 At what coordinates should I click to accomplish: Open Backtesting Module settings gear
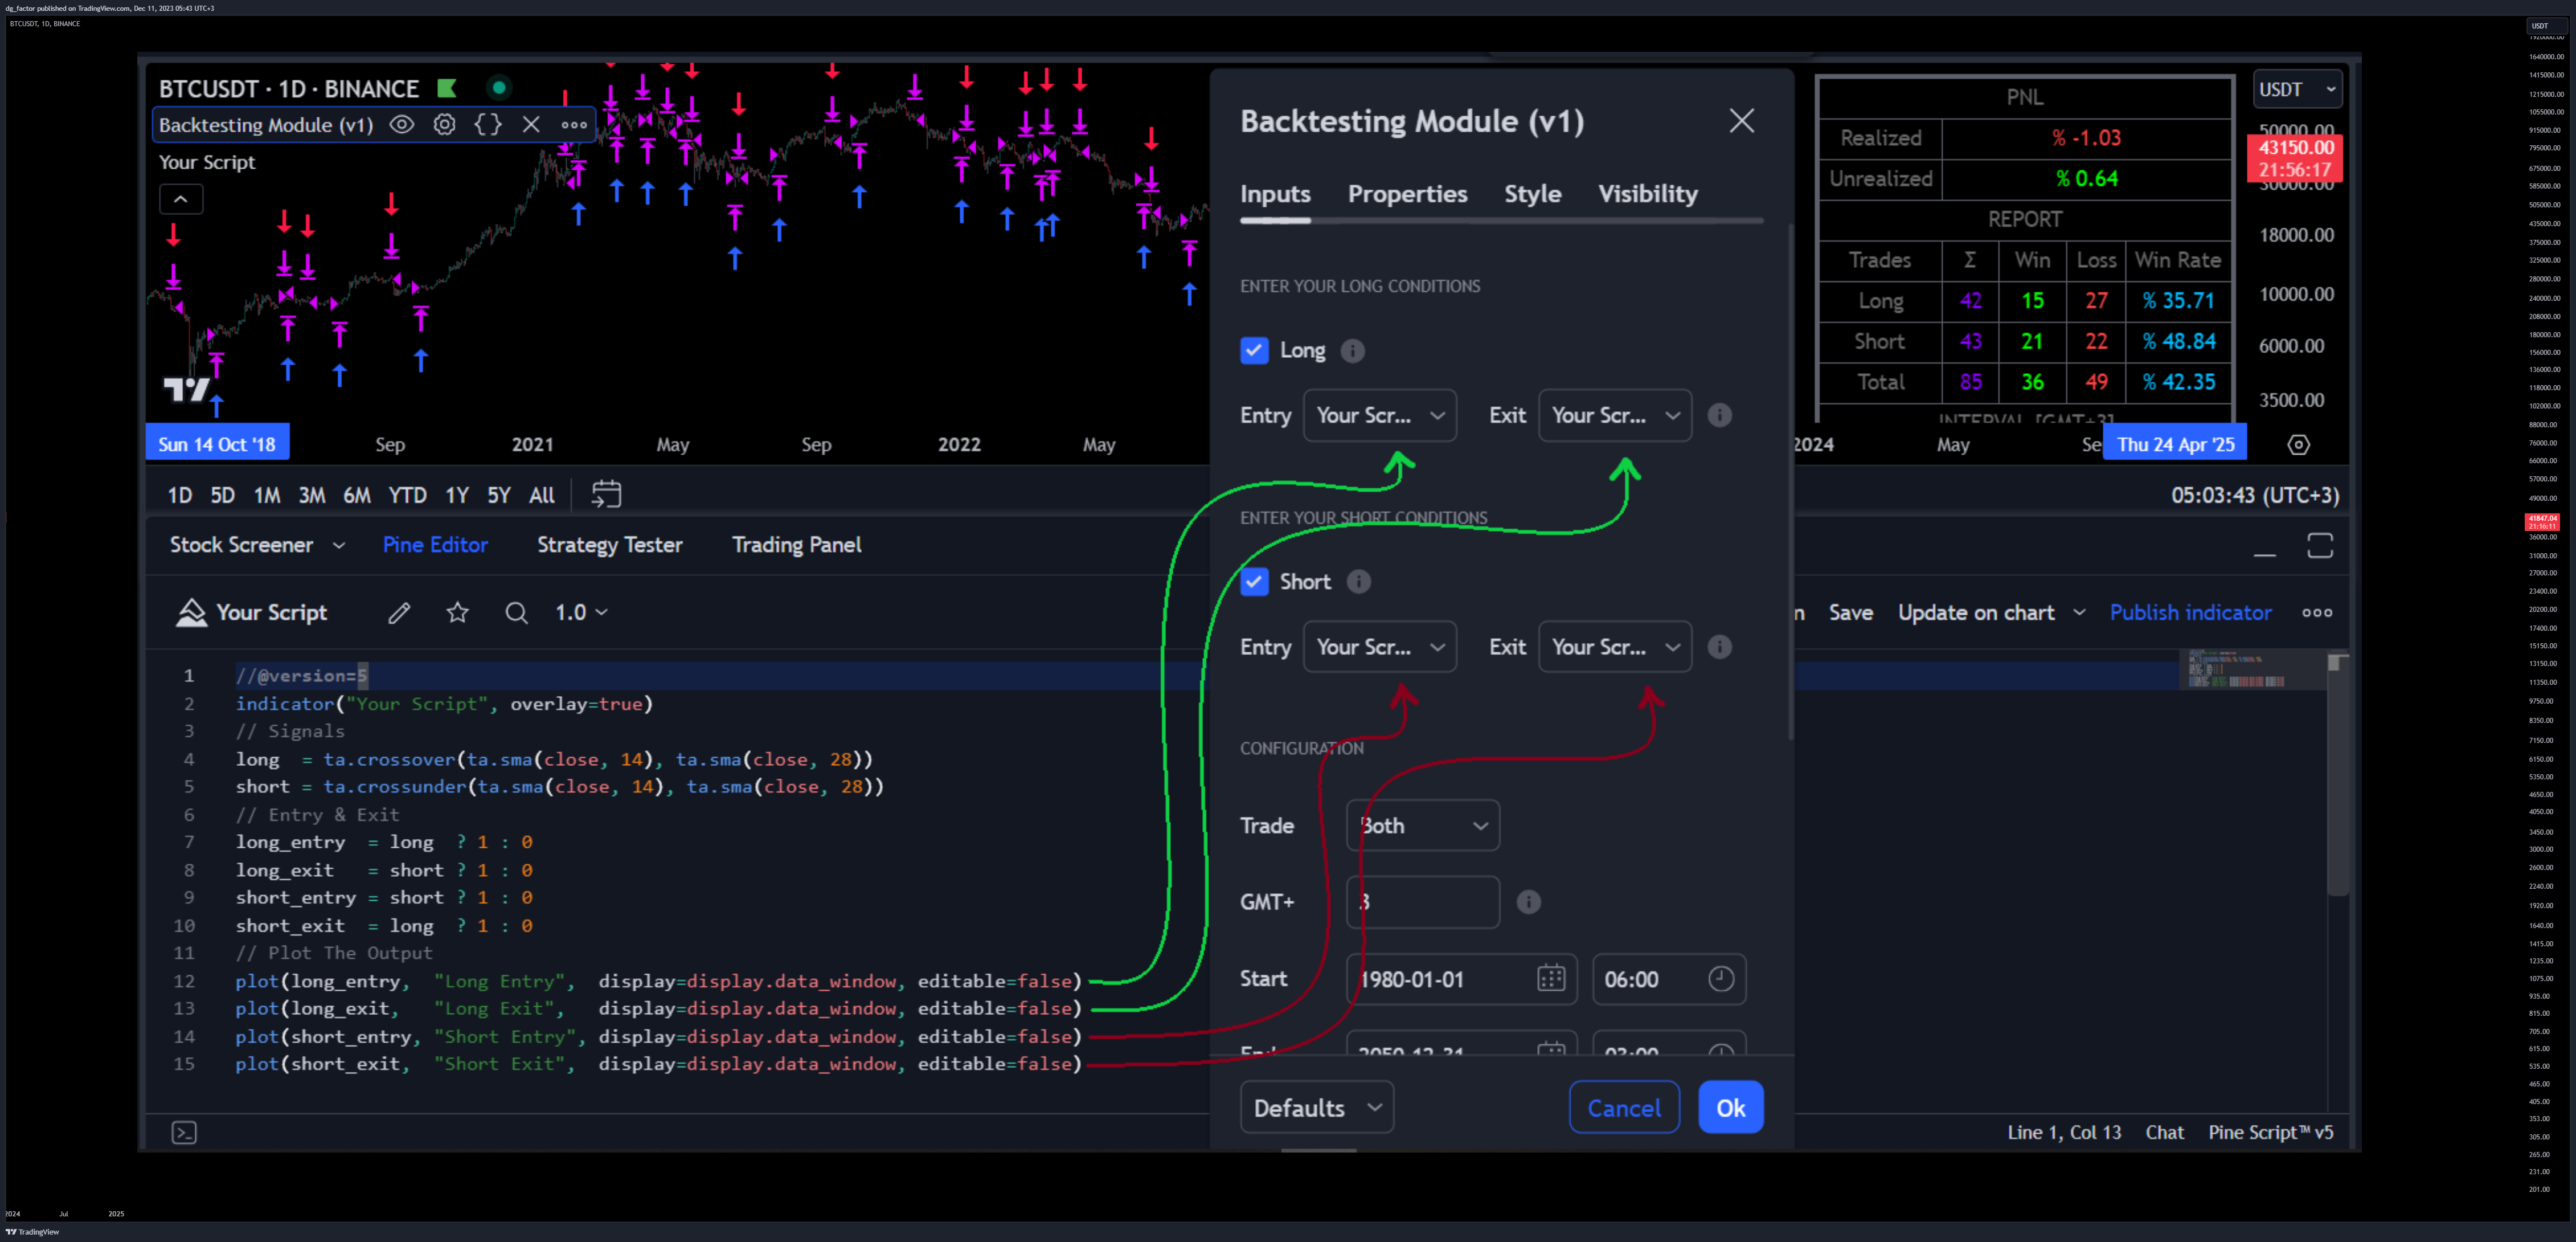coord(445,125)
